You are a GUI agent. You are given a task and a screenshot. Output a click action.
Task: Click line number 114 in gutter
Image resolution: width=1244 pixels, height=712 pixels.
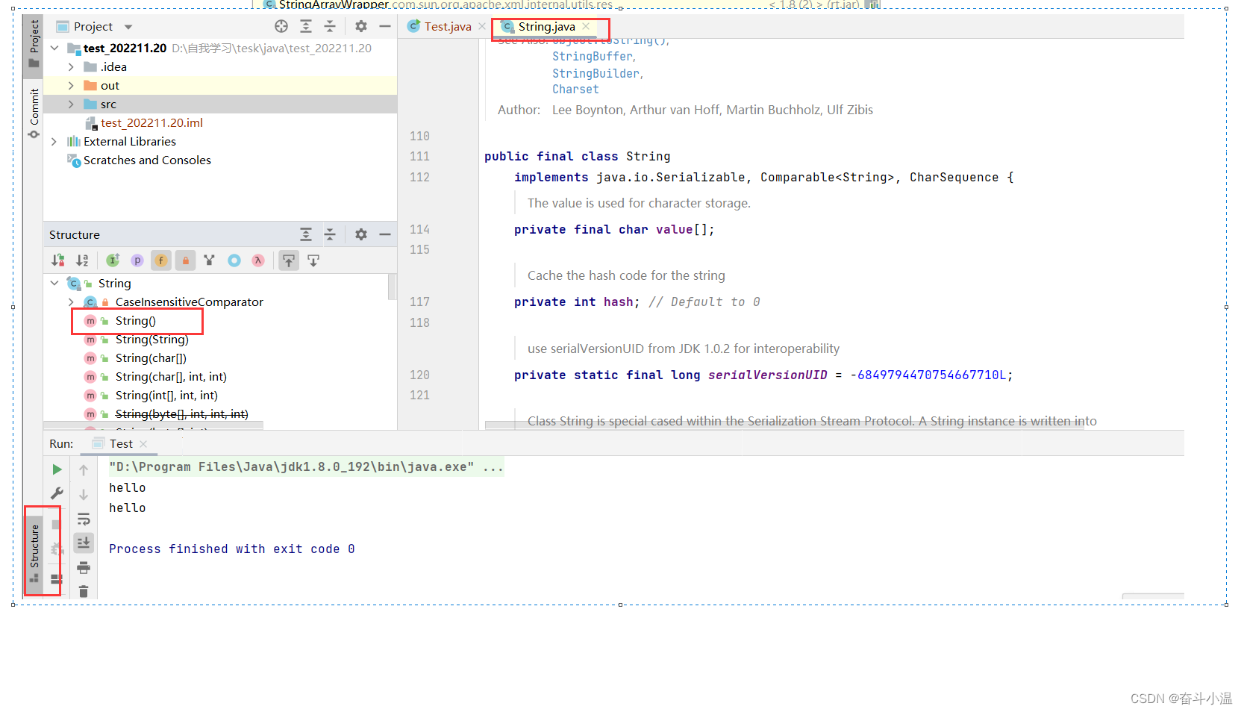pos(419,229)
